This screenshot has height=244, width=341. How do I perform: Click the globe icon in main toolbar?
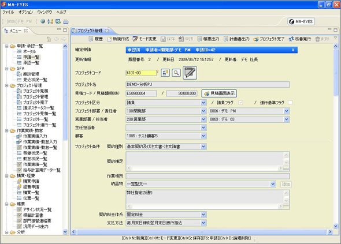(x=43, y=21)
